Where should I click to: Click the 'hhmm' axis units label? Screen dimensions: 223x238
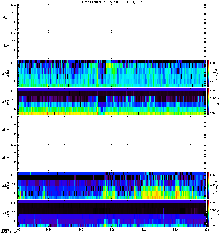(x=5, y=230)
